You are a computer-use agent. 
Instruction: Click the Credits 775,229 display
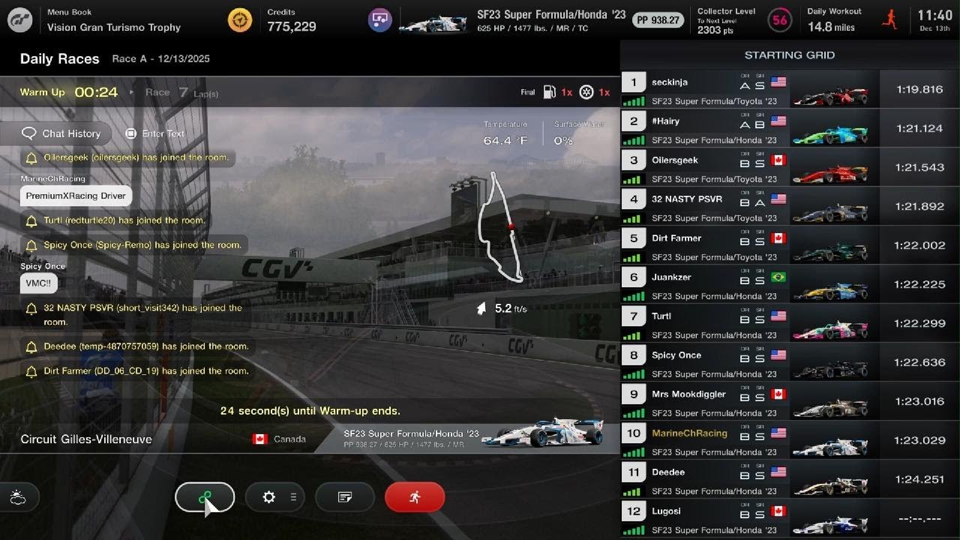(x=292, y=21)
